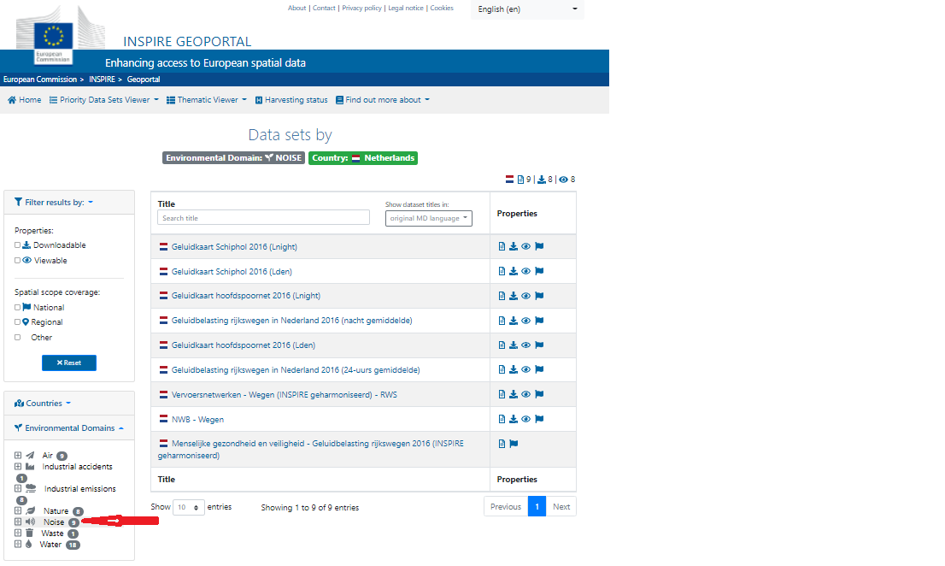This screenshot has height=566, width=945.
Task: Check the Regional spatial scope checkbox
Action: (x=17, y=321)
